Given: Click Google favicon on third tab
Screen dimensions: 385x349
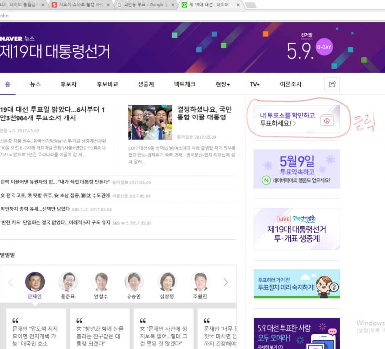Looking at the screenshot, I should click(x=120, y=5).
